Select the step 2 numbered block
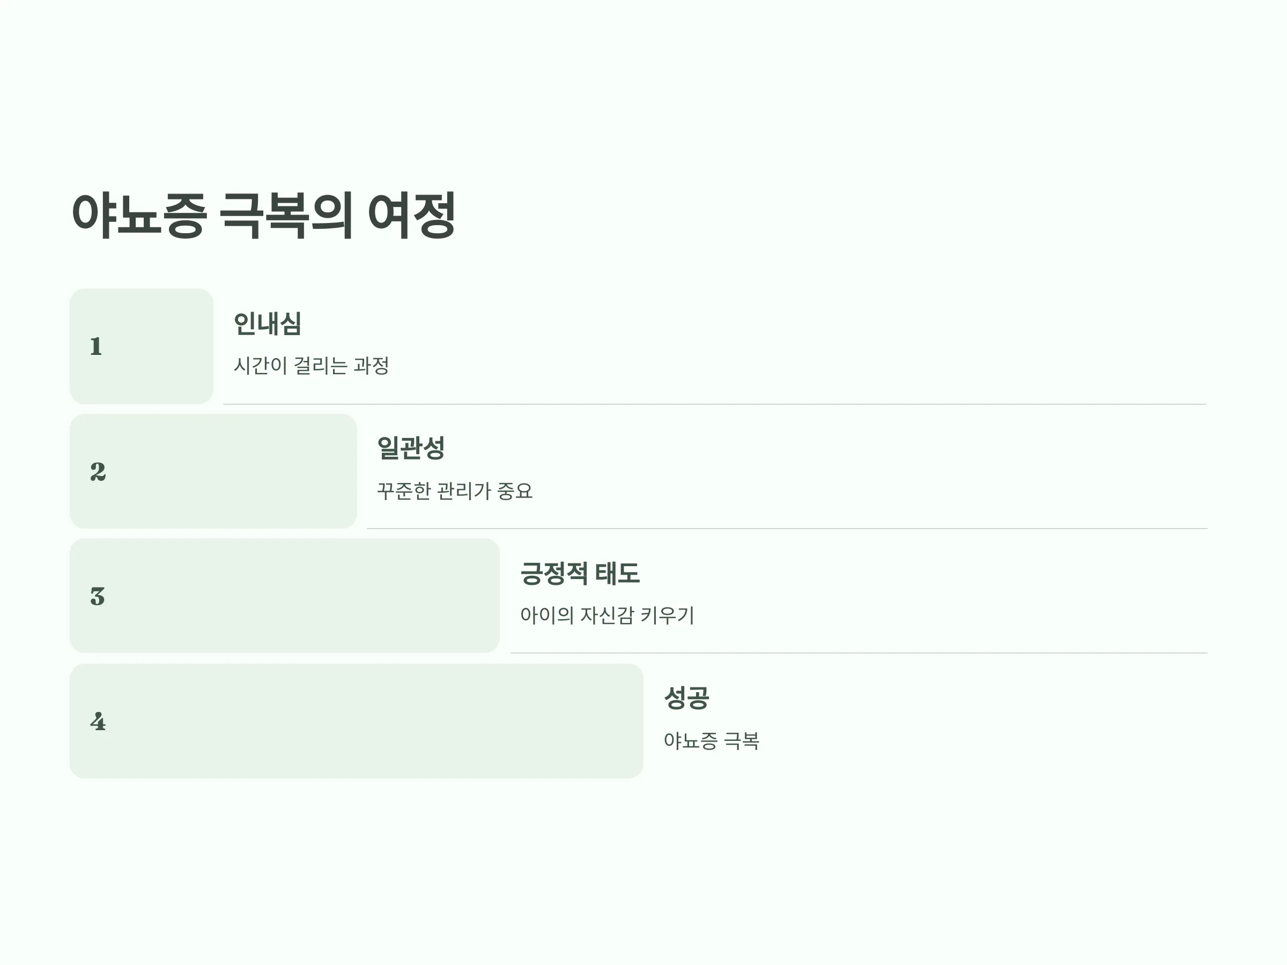 click(x=213, y=471)
